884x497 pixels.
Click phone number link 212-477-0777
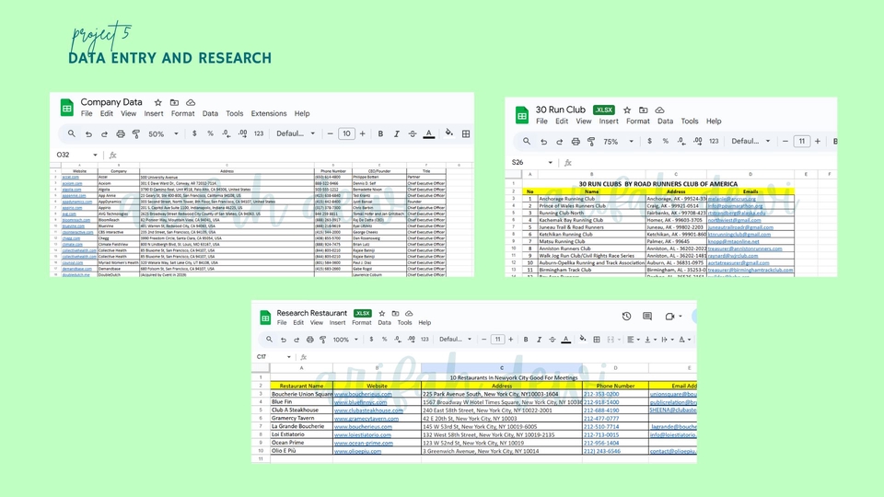point(601,419)
